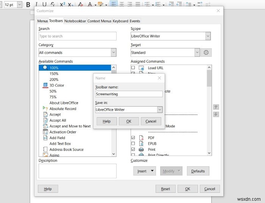
Task: Uncheck the PDF assigned command
Action: point(133,138)
